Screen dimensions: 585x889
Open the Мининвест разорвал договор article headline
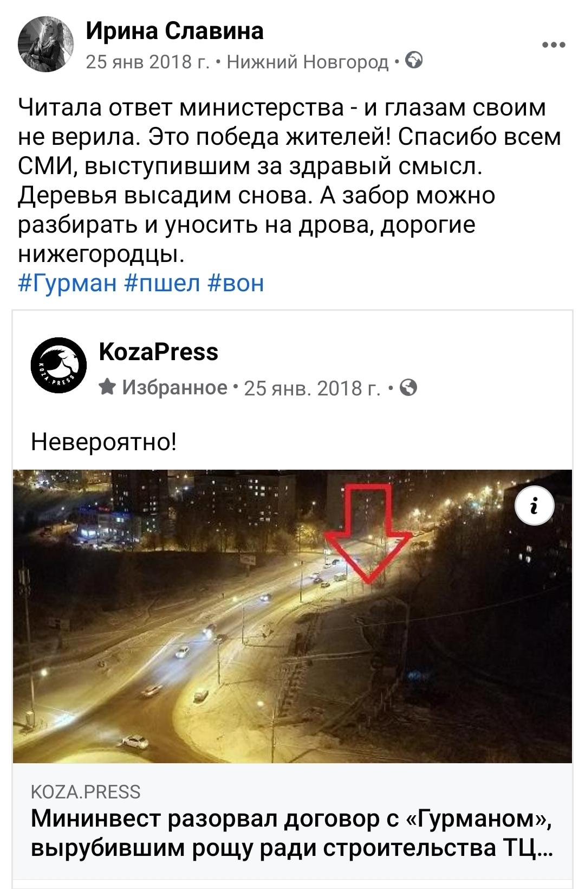292,833
